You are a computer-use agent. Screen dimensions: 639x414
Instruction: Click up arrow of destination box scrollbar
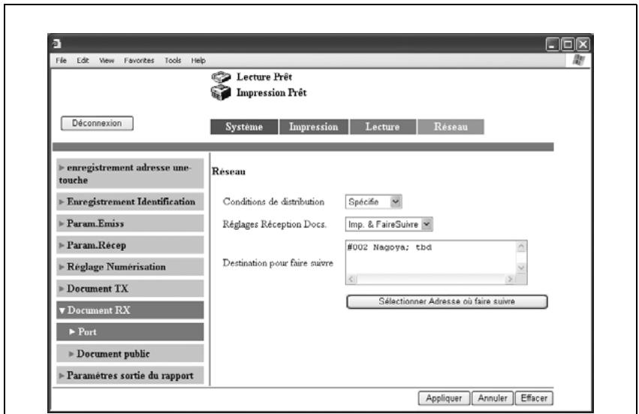point(521,246)
